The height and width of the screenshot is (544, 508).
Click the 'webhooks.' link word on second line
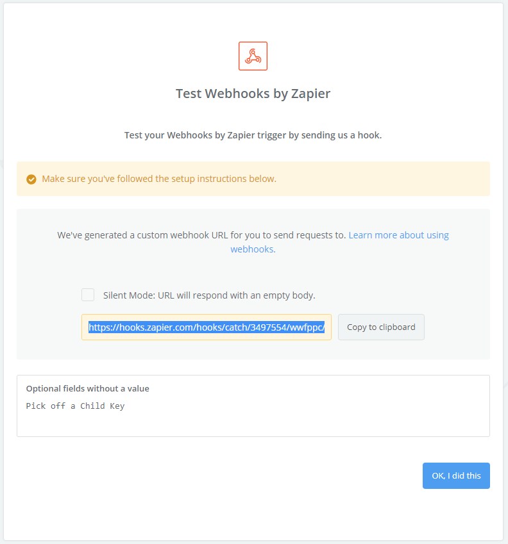point(253,249)
